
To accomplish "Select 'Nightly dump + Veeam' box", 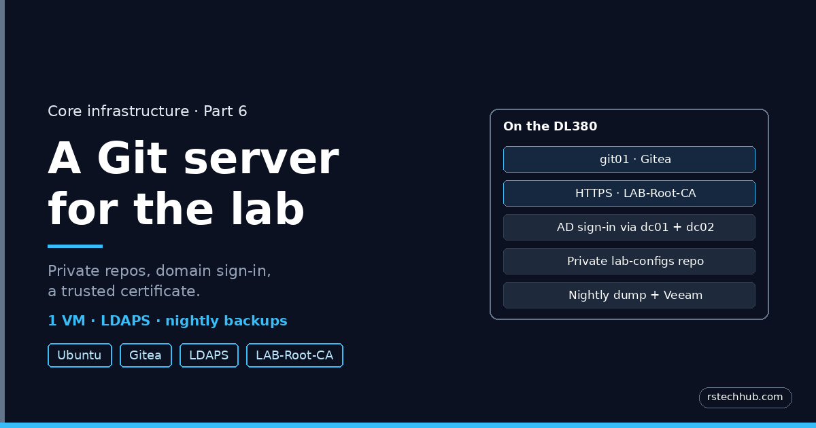I will point(629,296).
